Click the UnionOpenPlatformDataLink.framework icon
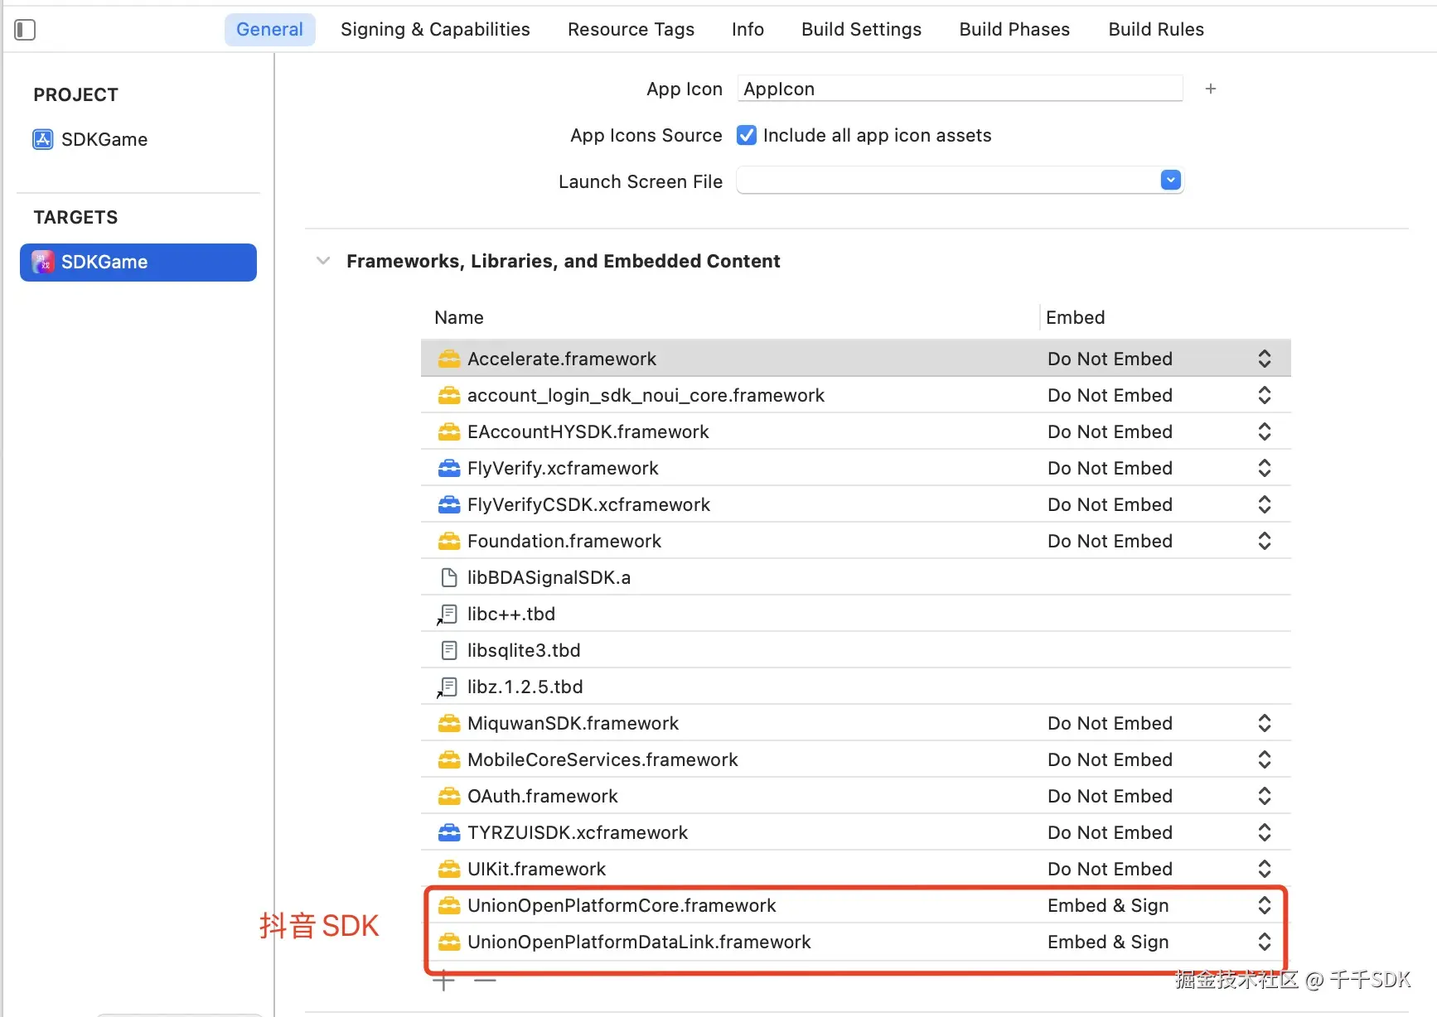The height and width of the screenshot is (1017, 1437). point(449,942)
